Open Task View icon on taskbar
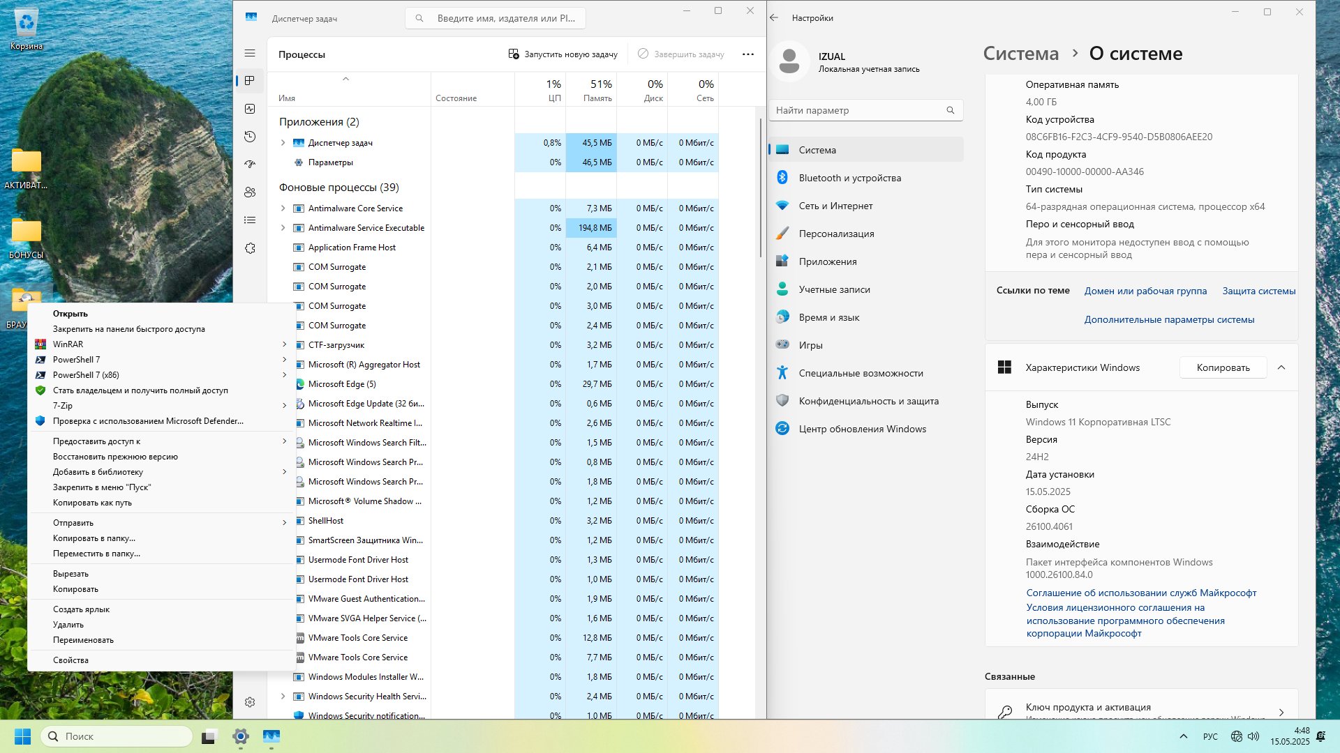1340x753 pixels. tap(209, 736)
